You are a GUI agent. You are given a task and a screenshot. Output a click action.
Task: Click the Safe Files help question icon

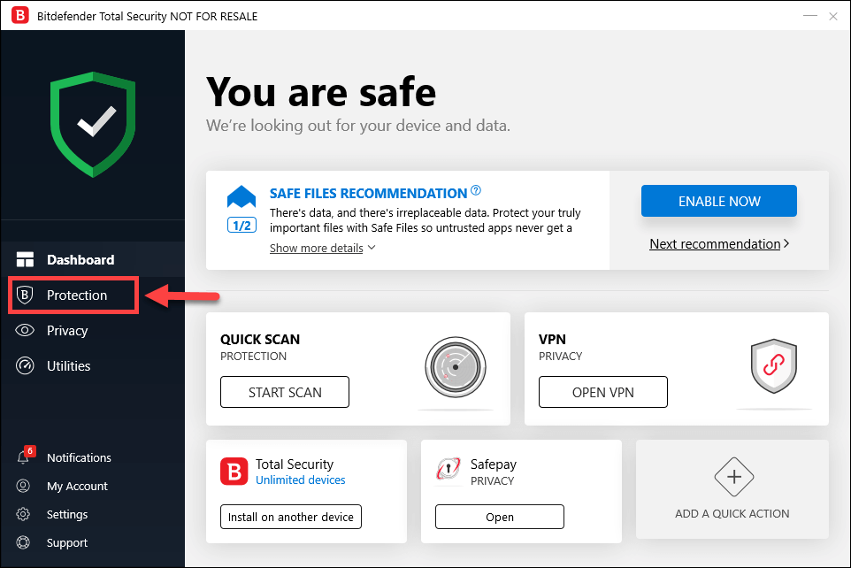[476, 190]
